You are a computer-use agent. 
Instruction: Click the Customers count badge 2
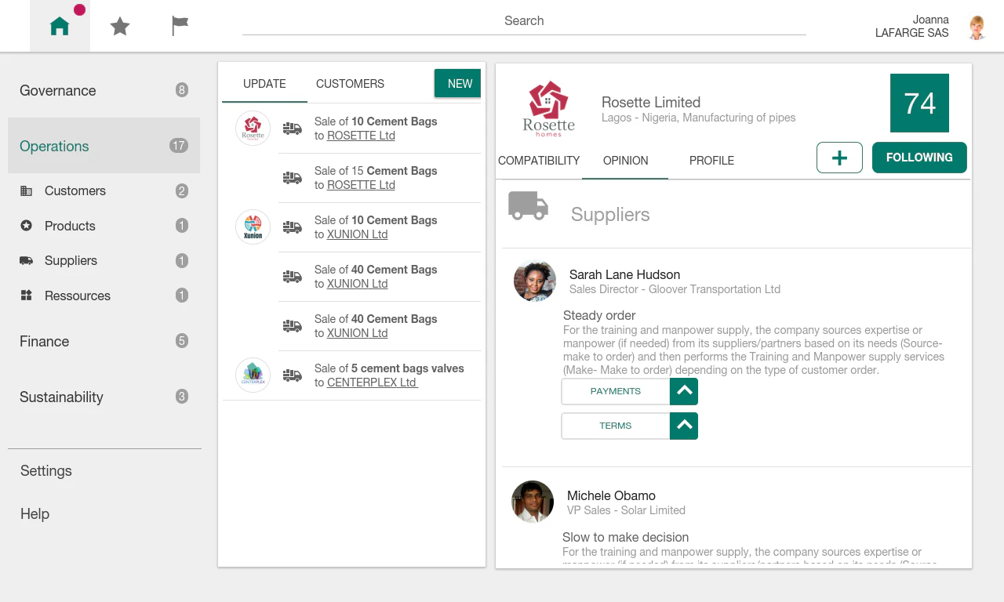tap(182, 190)
